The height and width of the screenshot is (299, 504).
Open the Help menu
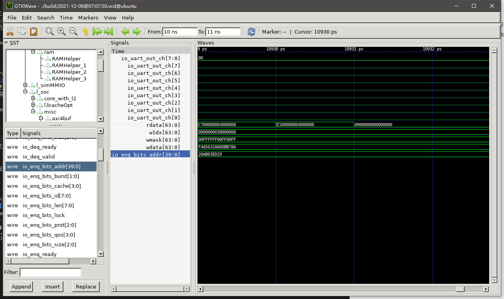[x=128, y=18]
